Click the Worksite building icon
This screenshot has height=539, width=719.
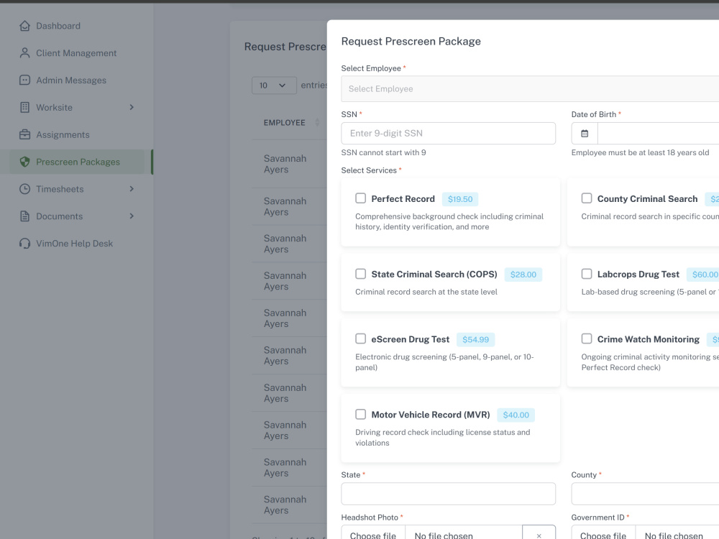[24, 107]
